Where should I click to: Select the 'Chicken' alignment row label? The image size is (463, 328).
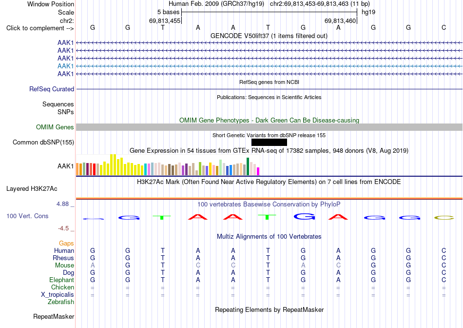[62, 287]
